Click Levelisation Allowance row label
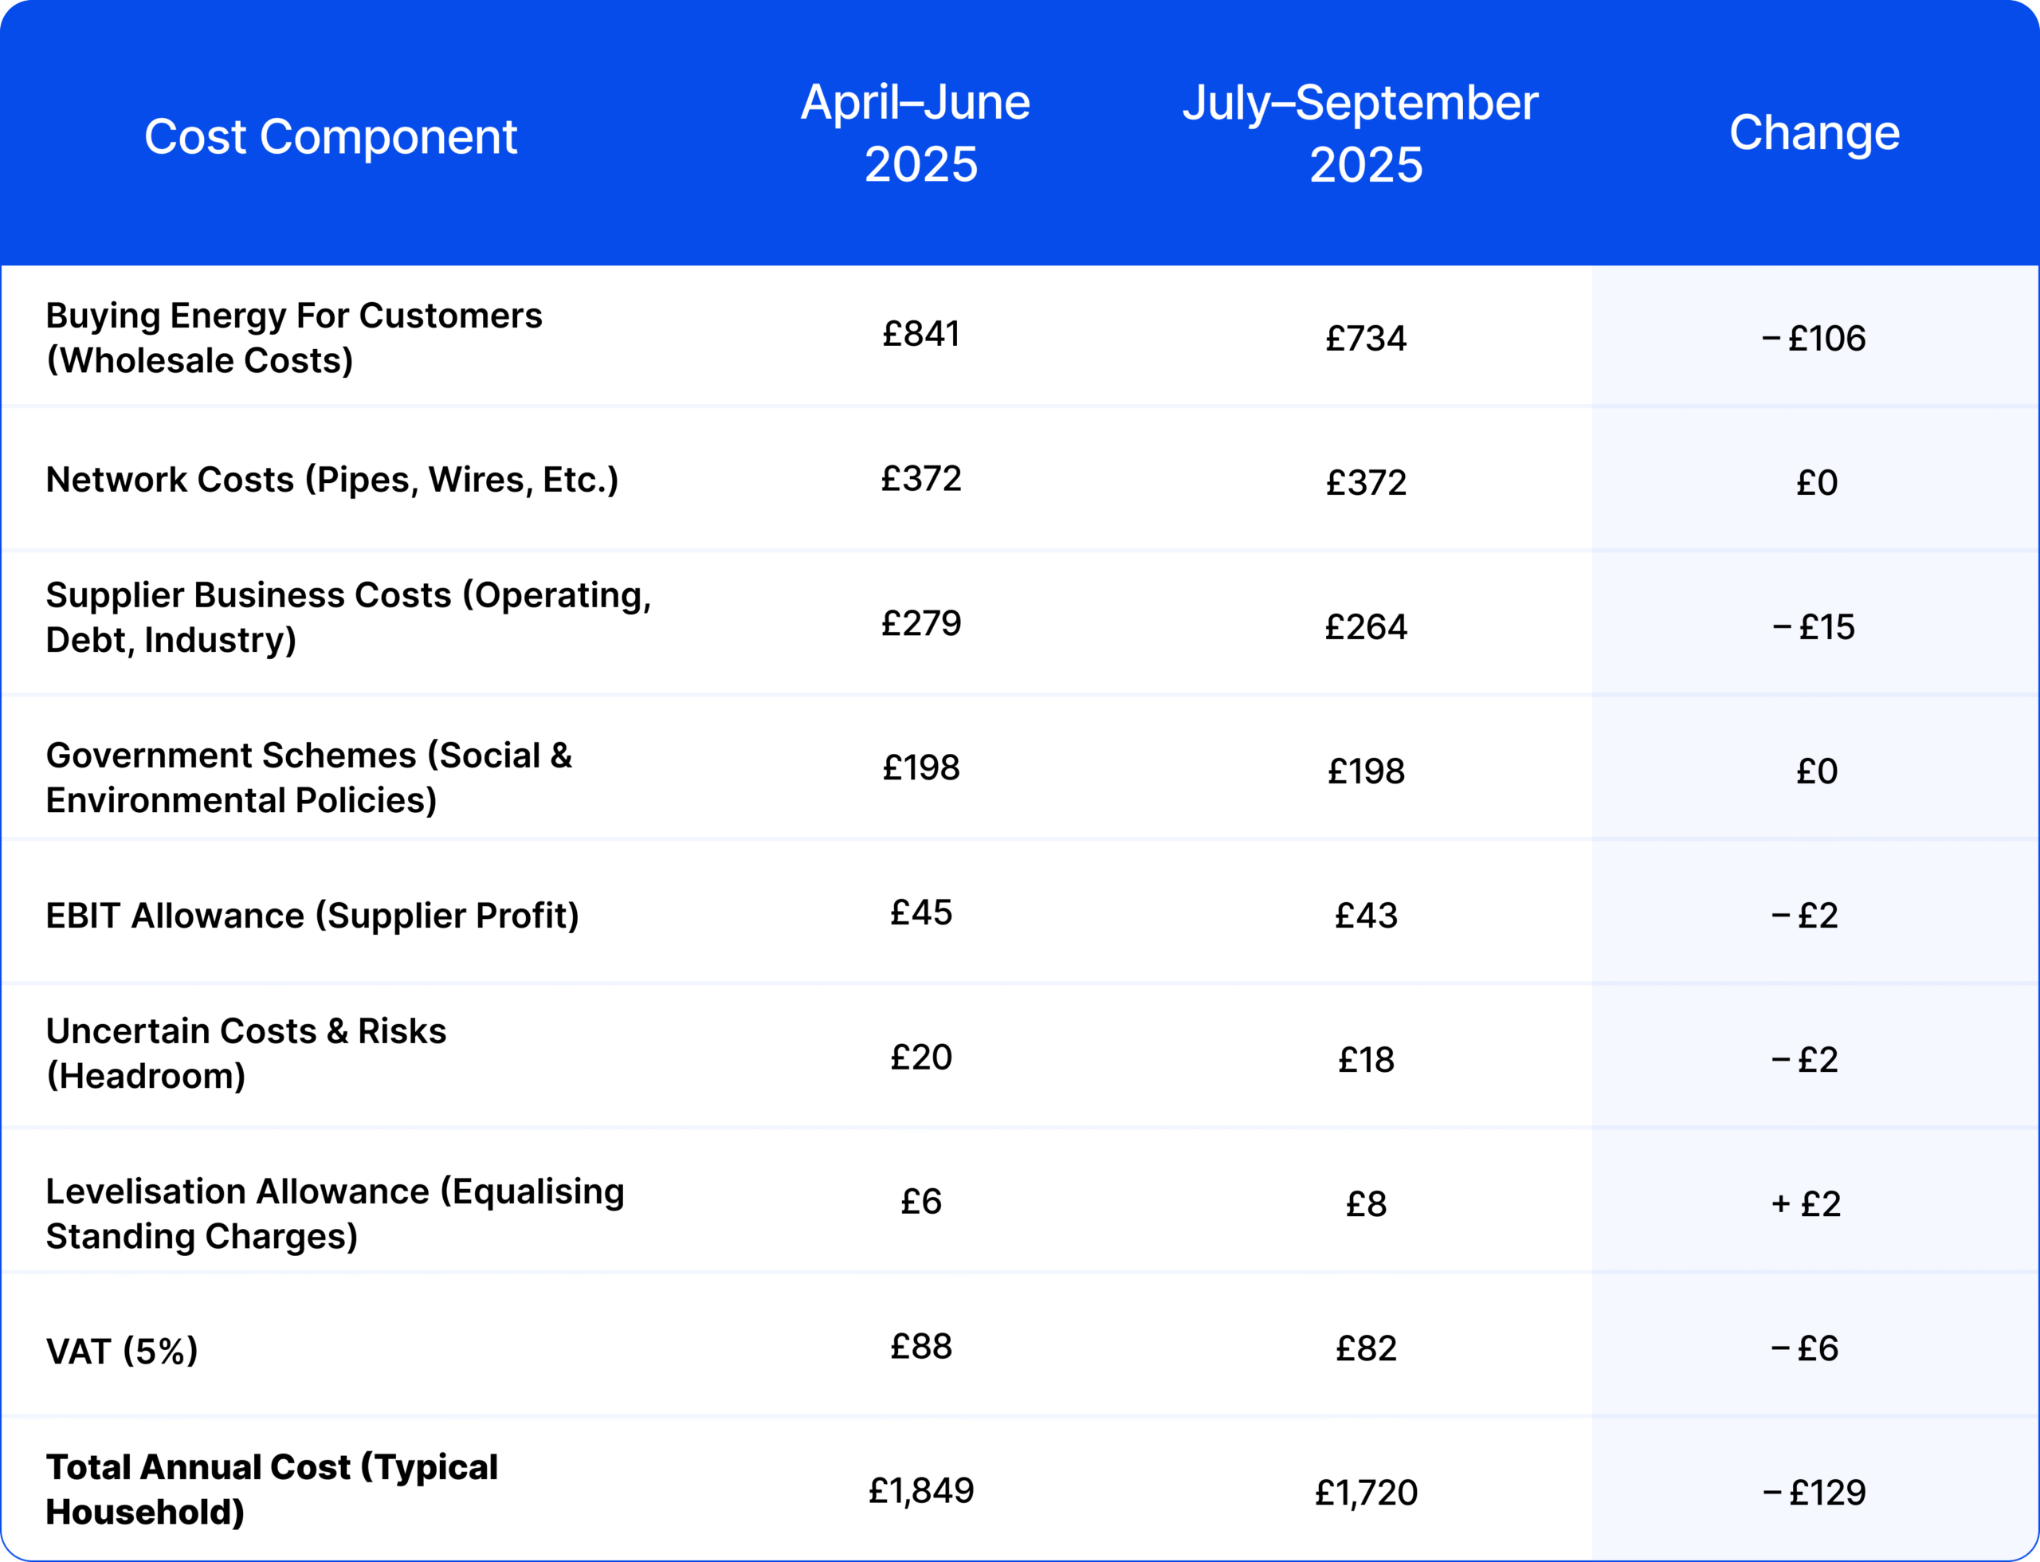Viewport: 2040px width, 1562px height. pyautogui.click(x=335, y=1213)
